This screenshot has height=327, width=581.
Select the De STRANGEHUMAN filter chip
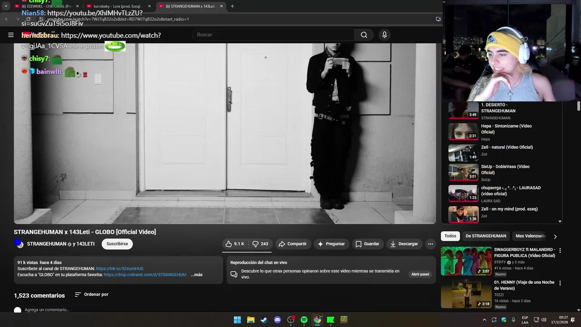[x=486, y=236]
